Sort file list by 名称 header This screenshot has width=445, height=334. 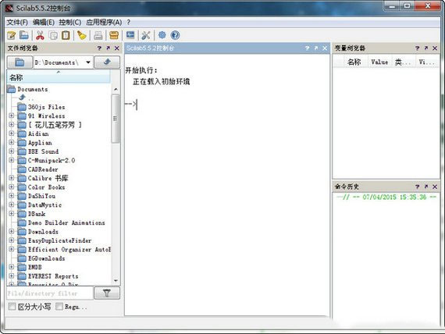(x=59, y=77)
